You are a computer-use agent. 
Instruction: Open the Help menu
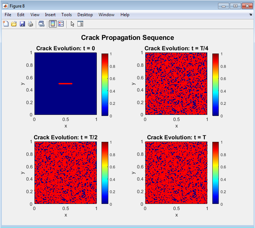(x=125, y=15)
